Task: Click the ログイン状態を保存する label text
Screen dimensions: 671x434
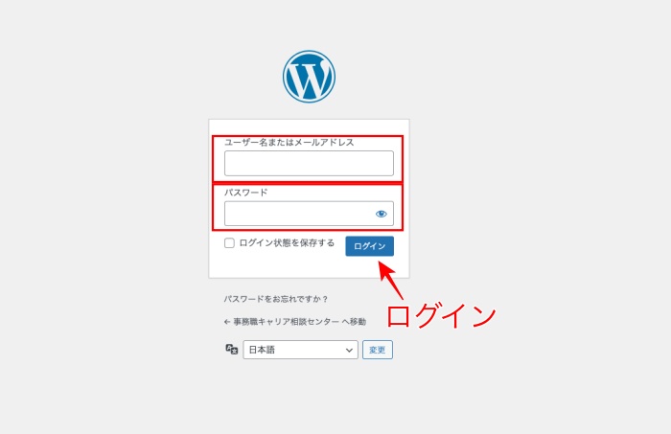Action: 287,243
